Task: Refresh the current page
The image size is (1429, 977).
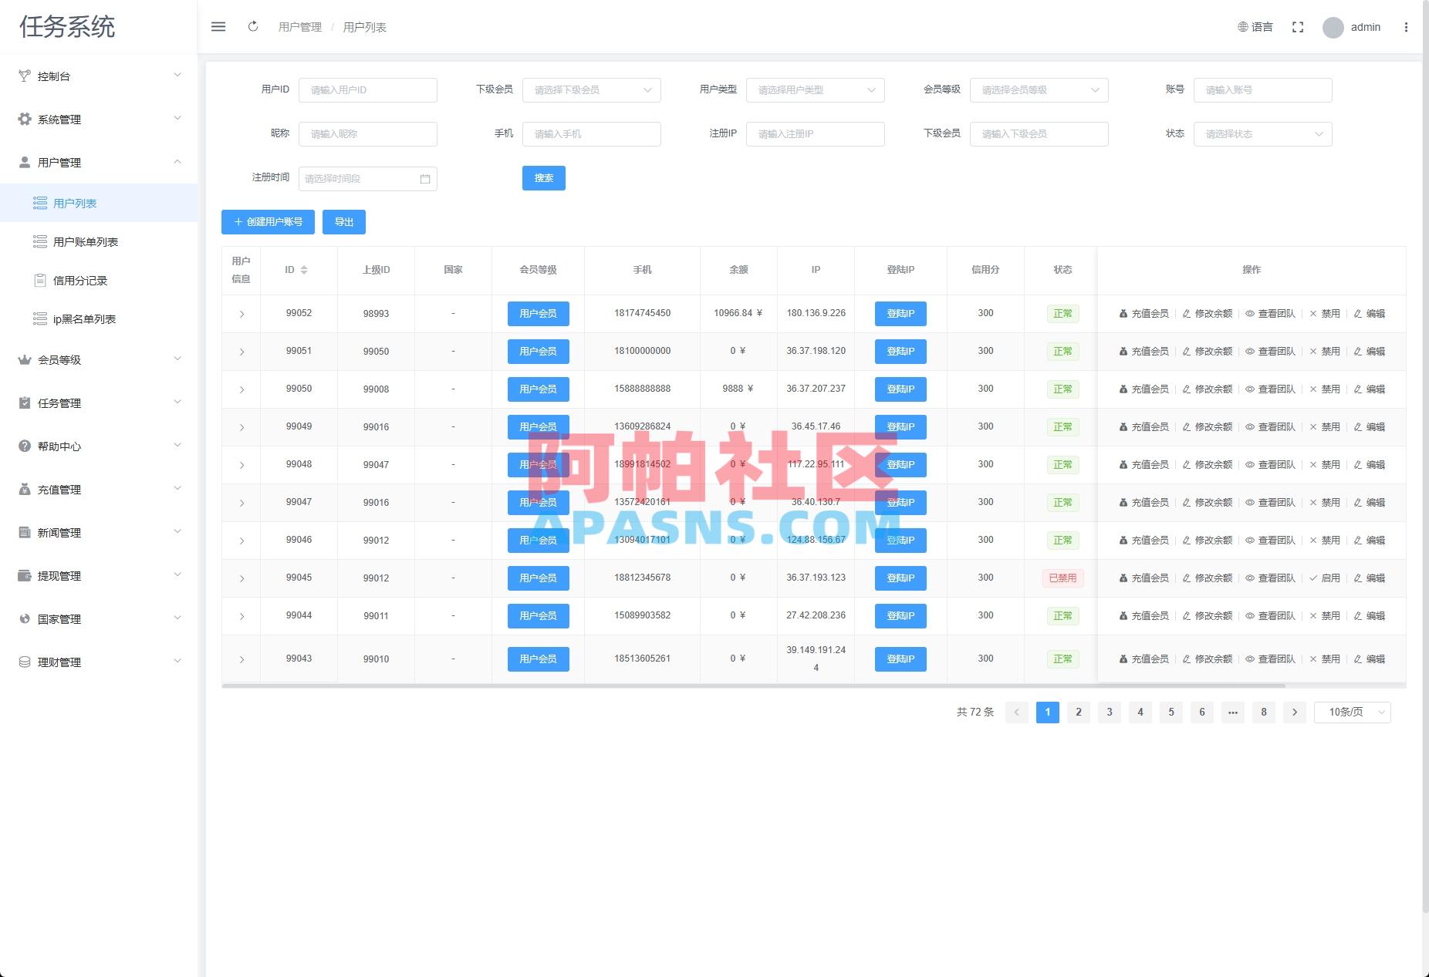Action: click(253, 26)
